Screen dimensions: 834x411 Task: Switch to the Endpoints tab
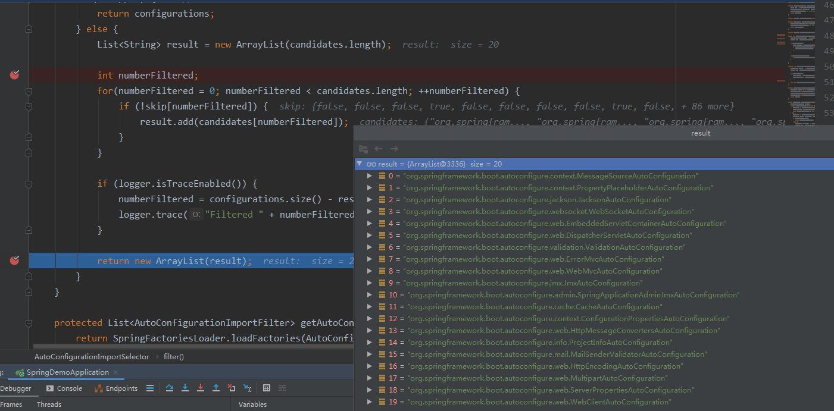pyautogui.click(x=116, y=388)
